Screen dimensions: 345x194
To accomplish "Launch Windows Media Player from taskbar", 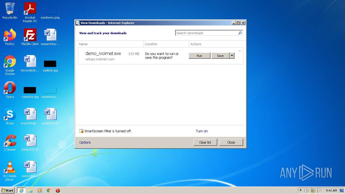I will (40, 190).
